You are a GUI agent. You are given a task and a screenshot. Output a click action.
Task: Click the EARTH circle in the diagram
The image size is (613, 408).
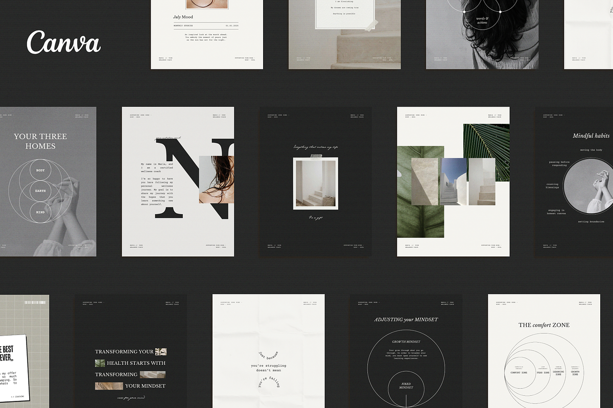pos(40,191)
